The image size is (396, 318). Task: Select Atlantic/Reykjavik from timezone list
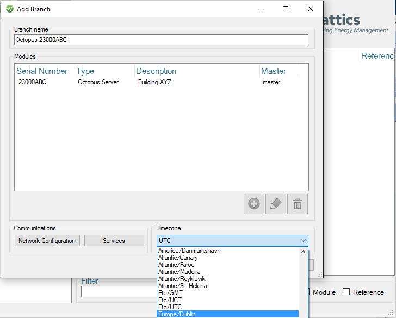point(182,279)
